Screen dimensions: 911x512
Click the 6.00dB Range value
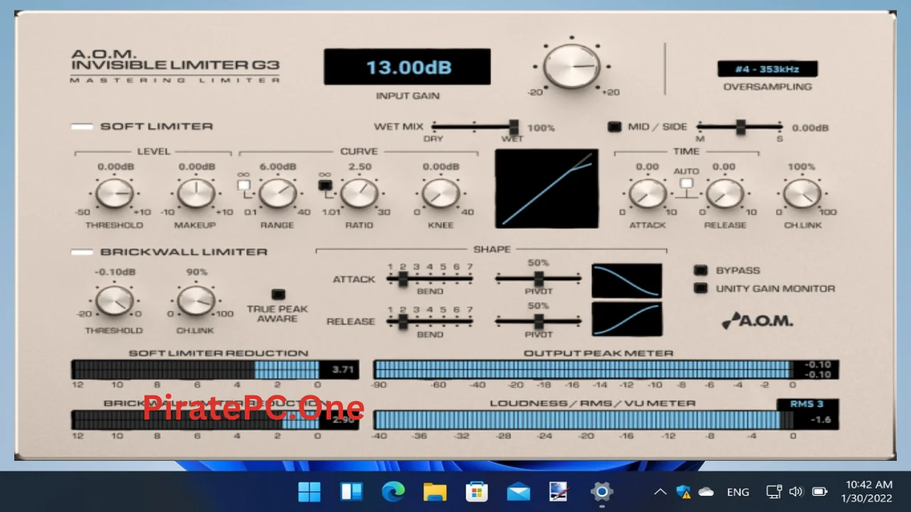(x=278, y=167)
